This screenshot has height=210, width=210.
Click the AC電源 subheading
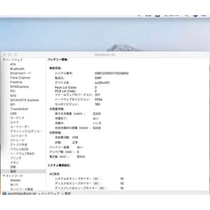[x=54, y=174]
